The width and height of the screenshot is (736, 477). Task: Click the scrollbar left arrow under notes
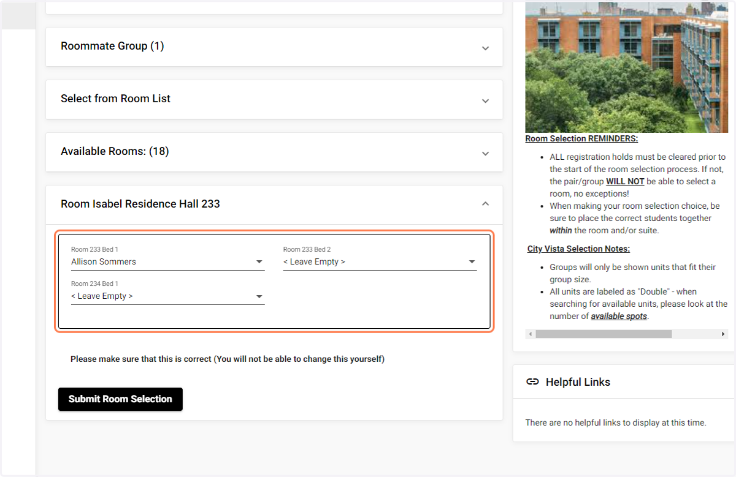(x=530, y=334)
